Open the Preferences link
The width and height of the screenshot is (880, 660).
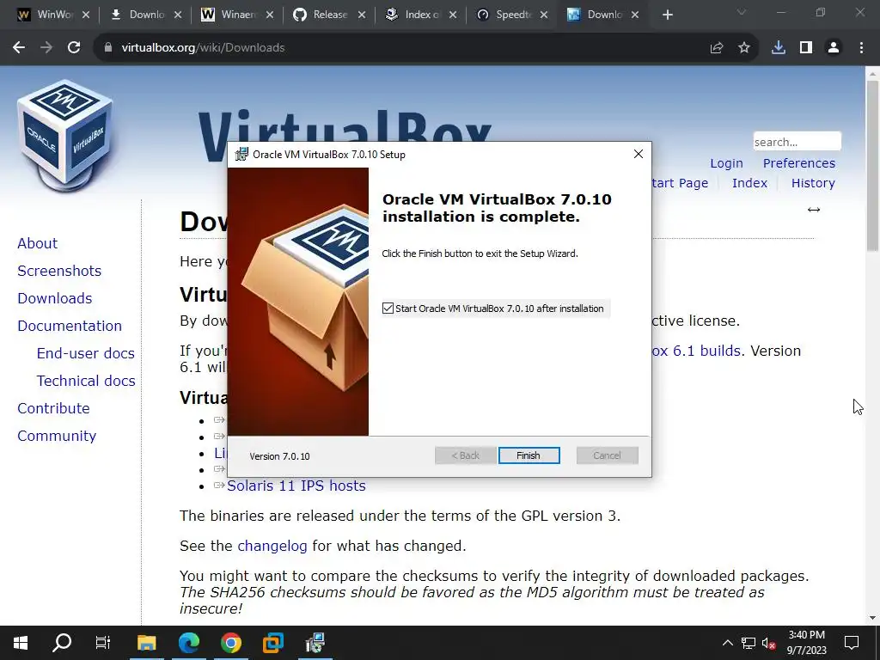pos(798,163)
